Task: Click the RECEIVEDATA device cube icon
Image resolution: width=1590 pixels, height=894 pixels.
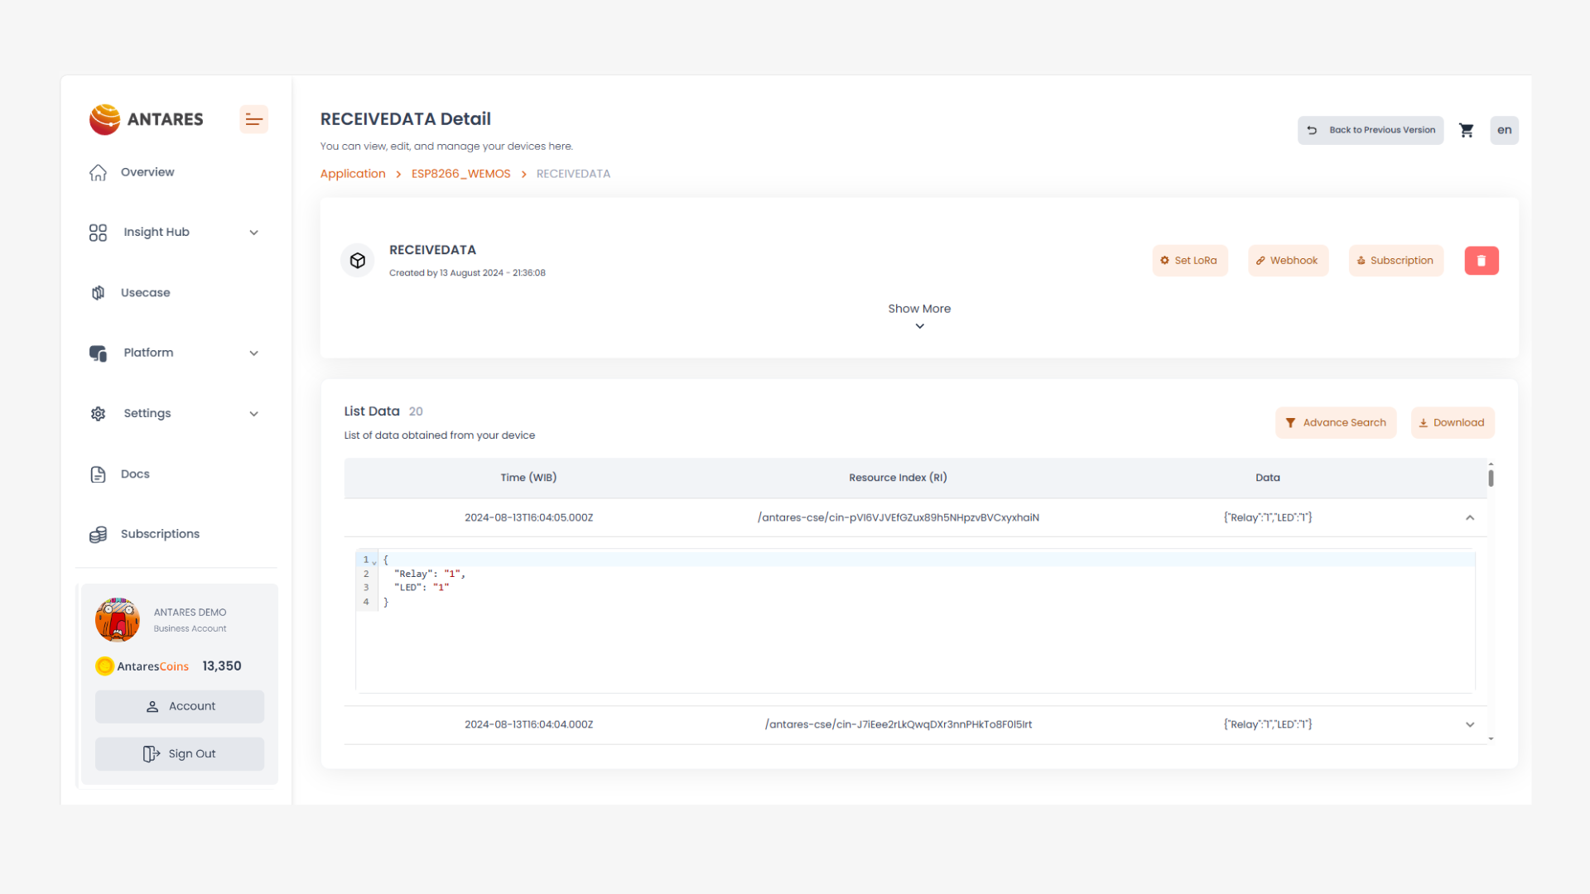Action: (358, 261)
